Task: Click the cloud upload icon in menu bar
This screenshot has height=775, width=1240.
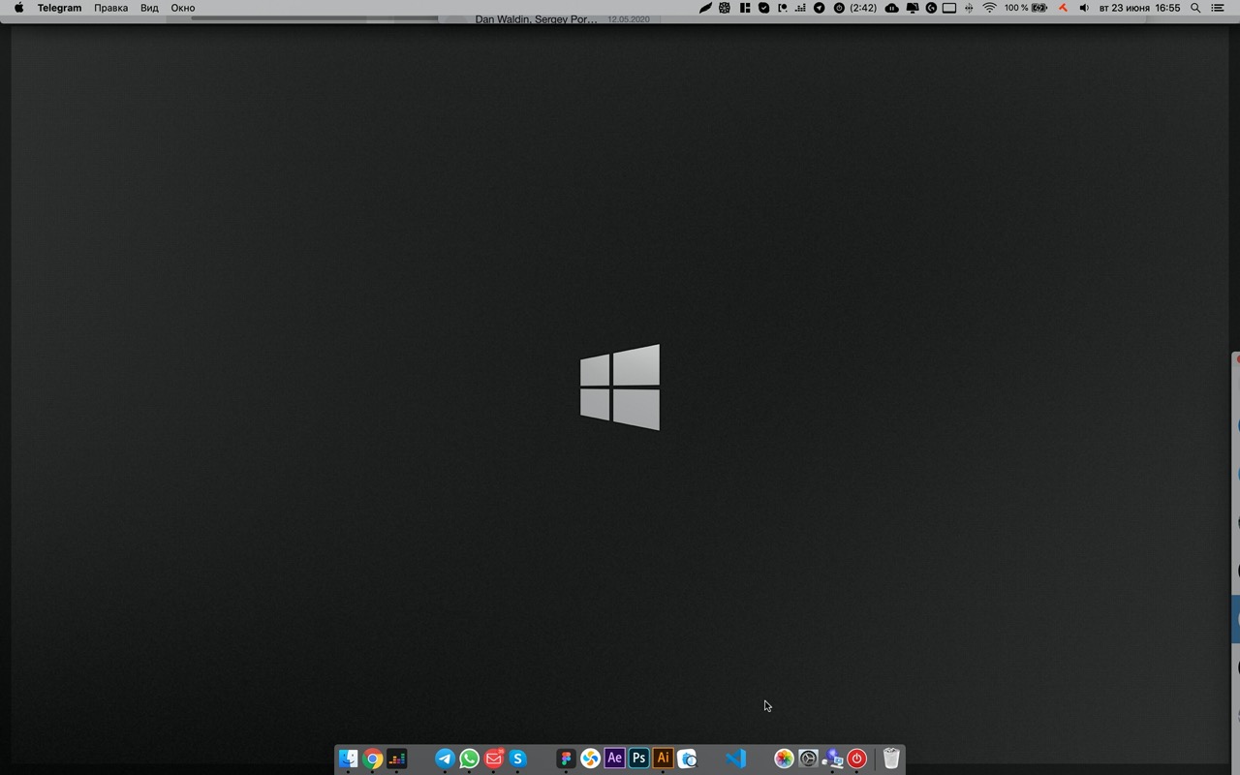Action: pyautogui.click(x=891, y=8)
